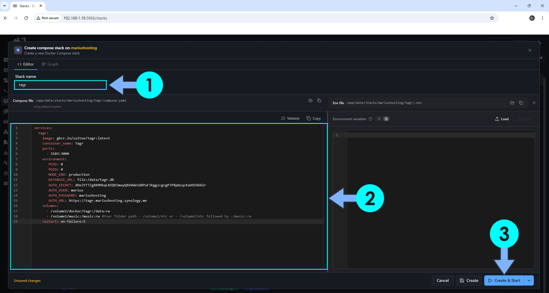Open the browser tab list chevron
Viewport: 549px width, 293px height.
[x=5, y=6]
